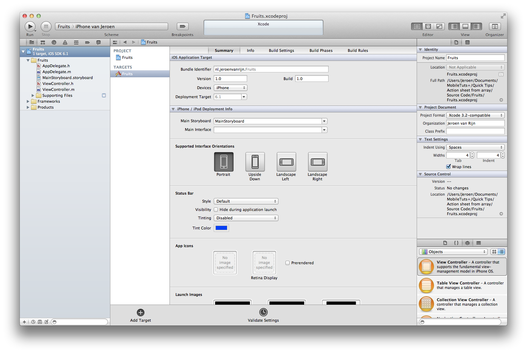The image size is (527, 353).
Task: Check Hide during application launch
Action: (x=216, y=210)
